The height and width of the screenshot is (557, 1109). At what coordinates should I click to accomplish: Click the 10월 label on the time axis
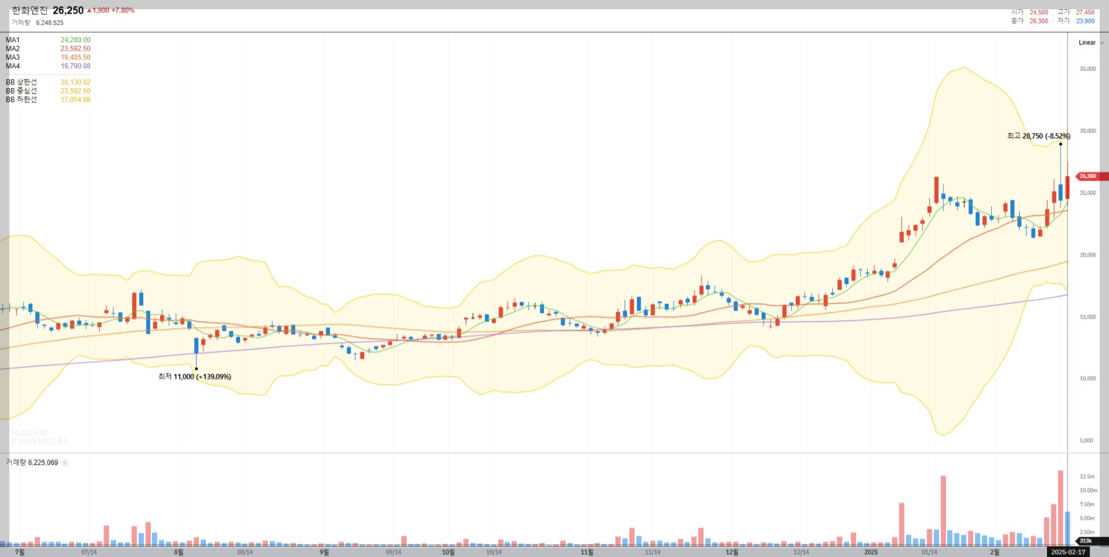(x=448, y=553)
